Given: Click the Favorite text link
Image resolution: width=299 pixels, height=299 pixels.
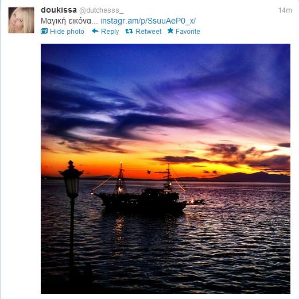Looking at the screenshot, I should coord(188,32).
